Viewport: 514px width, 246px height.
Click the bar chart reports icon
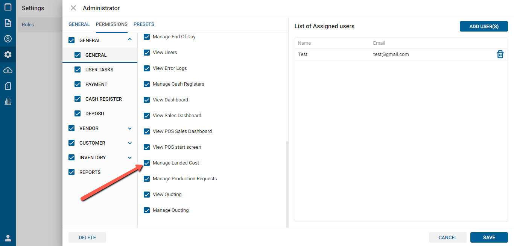[8, 101]
